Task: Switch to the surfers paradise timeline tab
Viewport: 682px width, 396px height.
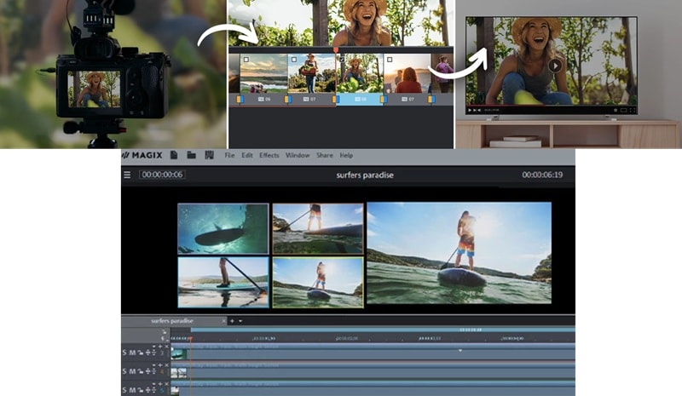Action: tap(172, 321)
